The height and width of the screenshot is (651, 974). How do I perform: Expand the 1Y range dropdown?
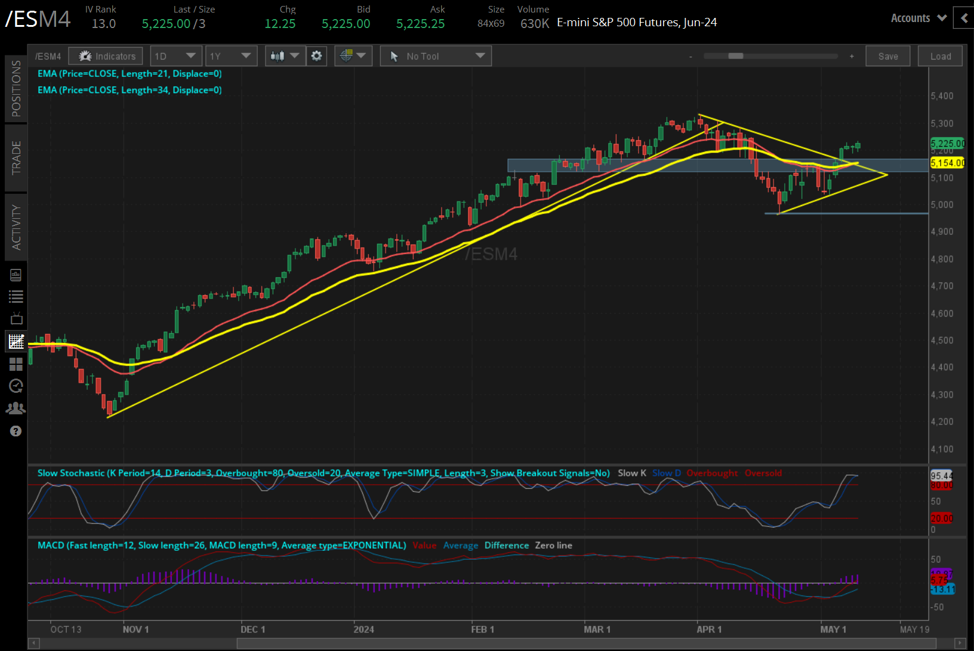coord(231,55)
